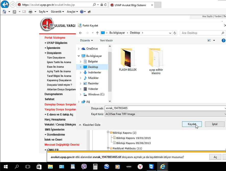Expand the İndirilenler folder node
This screenshot has width=226, height=171.
point(81,72)
